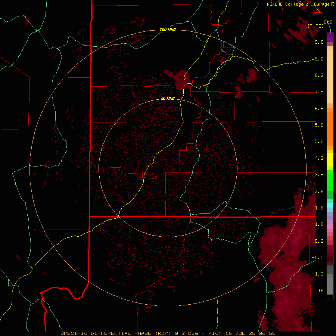Pick the purple band atop the color bar
Image resolution: width=336 pixels, height=336 pixels.
(330, 37)
